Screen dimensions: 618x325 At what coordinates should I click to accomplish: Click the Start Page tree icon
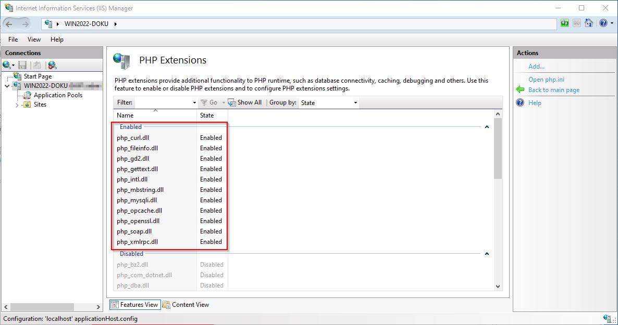[17, 76]
